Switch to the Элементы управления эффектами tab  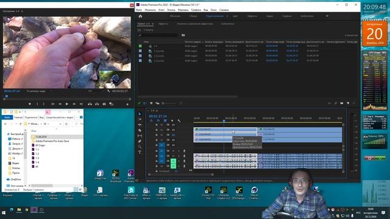pyautogui.click(x=195, y=24)
